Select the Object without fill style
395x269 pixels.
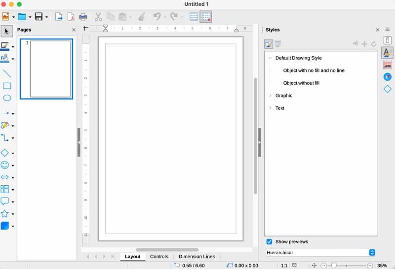click(301, 83)
